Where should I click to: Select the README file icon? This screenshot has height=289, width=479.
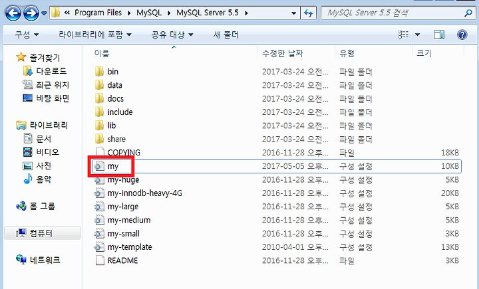[100, 260]
